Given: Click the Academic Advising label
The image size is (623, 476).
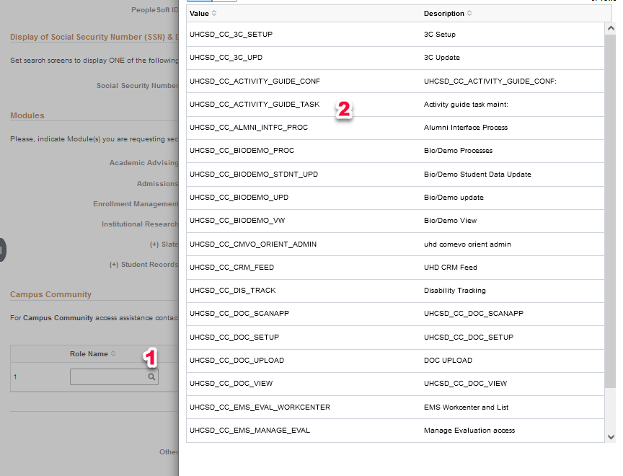Looking at the screenshot, I should click(x=143, y=162).
